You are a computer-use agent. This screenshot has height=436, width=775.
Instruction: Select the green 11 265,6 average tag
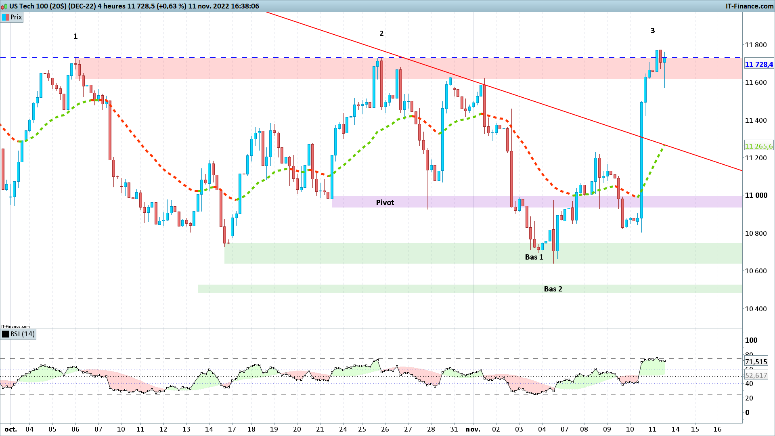click(758, 146)
